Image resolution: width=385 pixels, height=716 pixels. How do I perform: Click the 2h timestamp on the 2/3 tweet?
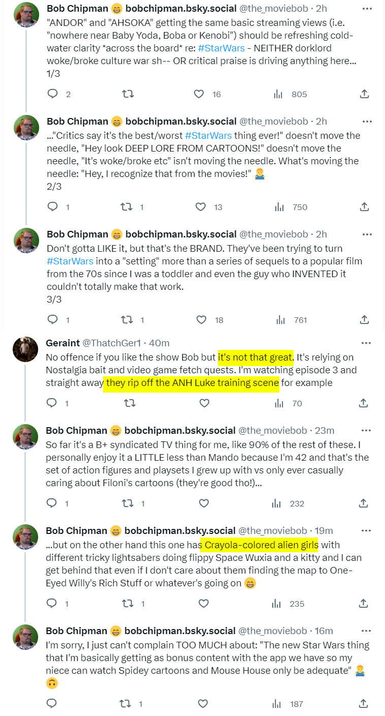click(321, 122)
